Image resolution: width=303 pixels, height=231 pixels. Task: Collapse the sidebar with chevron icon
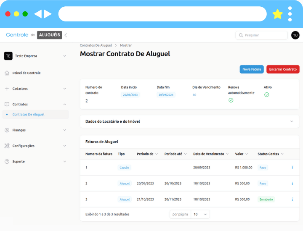tap(66, 35)
